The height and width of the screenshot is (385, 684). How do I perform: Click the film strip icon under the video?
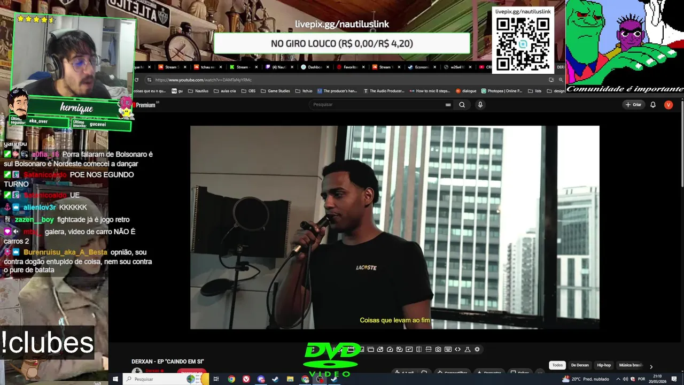click(x=370, y=349)
